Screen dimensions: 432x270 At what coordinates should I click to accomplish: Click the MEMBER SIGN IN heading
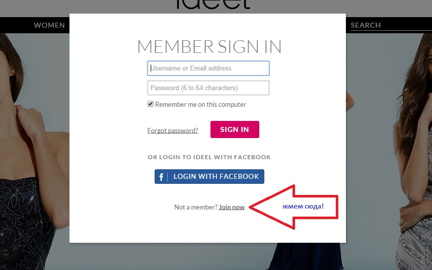(209, 47)
